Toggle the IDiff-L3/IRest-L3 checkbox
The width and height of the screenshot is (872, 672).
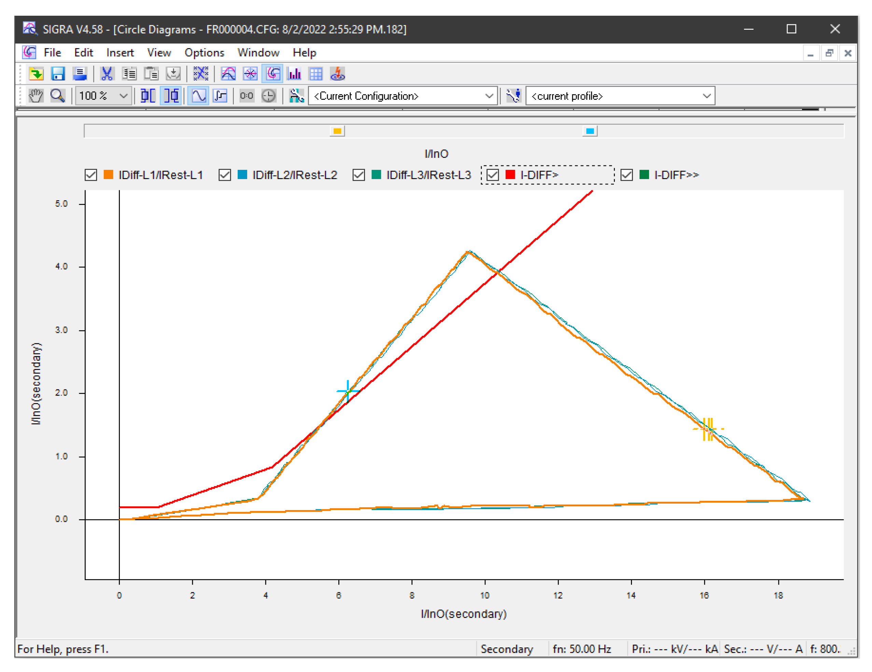tap(358, 175)
